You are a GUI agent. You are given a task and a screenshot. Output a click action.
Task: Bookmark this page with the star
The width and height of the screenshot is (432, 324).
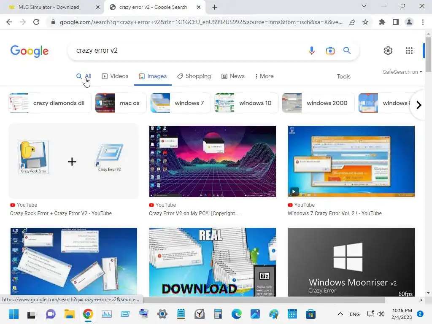point(365,22)
